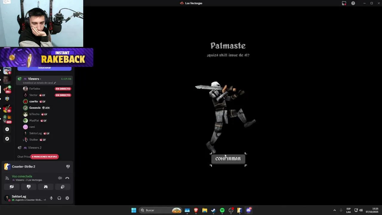Screen dimensions: 382x215
Task: Open server icon with 2 badge
Action: coord(7,70)
